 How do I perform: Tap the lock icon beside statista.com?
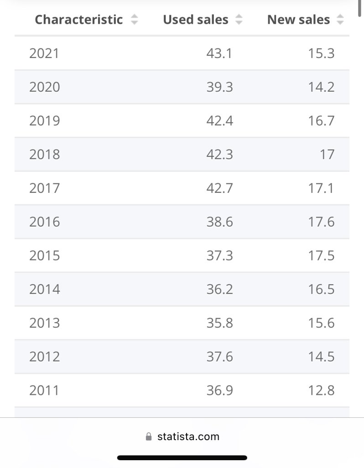click(148, 436)
